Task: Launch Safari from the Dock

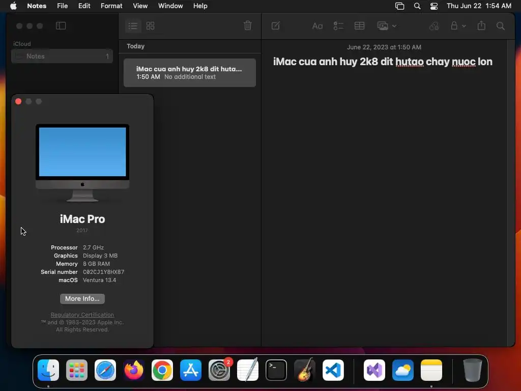Action: tap(105, 370)
